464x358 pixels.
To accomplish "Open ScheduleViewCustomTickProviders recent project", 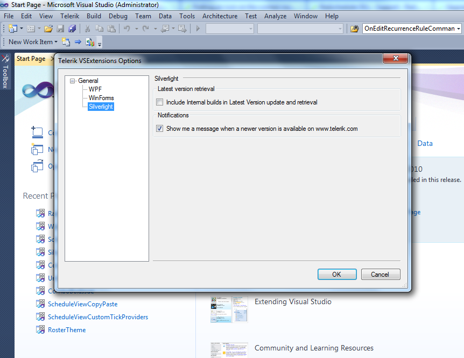I will click(x=98, y=317).
